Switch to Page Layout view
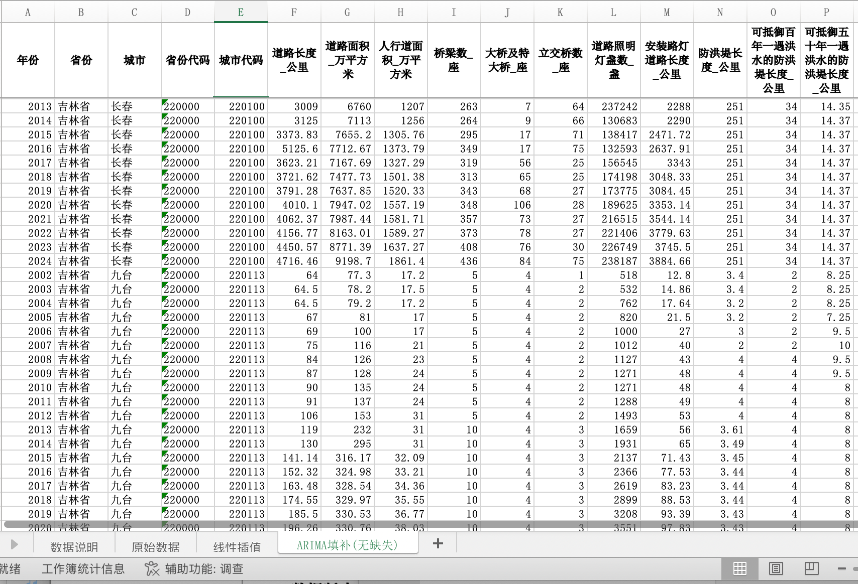Image resolution: width=858 pixels, height=584 pixels. tap(776, 568)
